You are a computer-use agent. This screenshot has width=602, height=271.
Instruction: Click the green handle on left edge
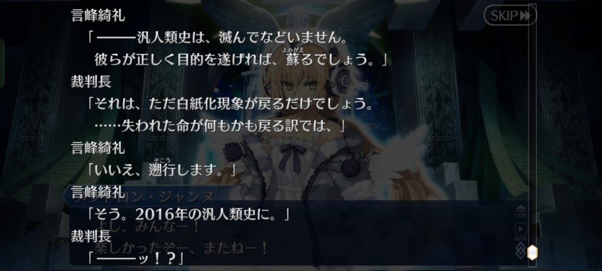coord(2,63)
